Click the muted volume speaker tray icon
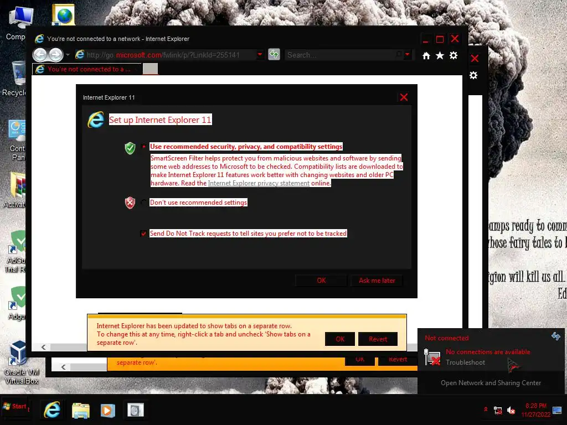 pyautogui.click(x=511, y=410)
